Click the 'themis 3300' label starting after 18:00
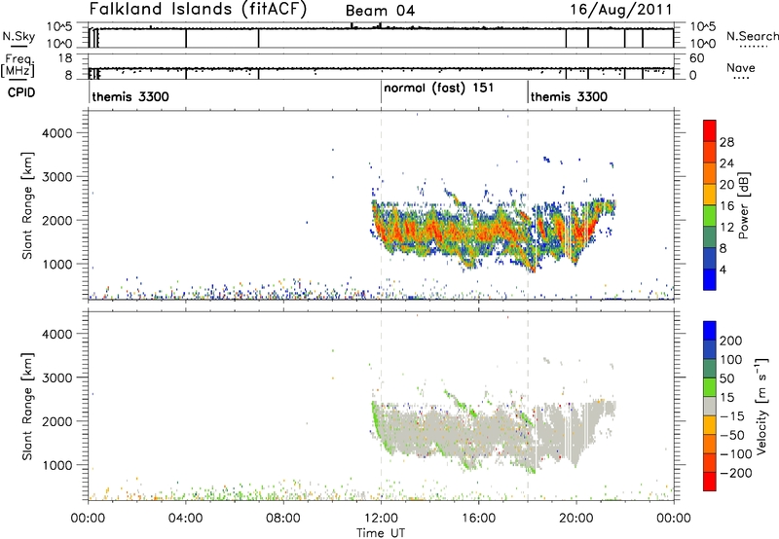779x539 pixels. 569,96
